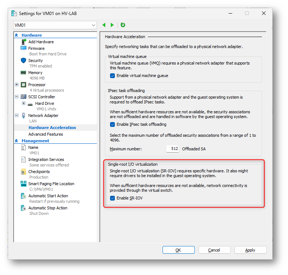
Task: Select the SCSI Controller tree item
Action: [x=42, y=97]
